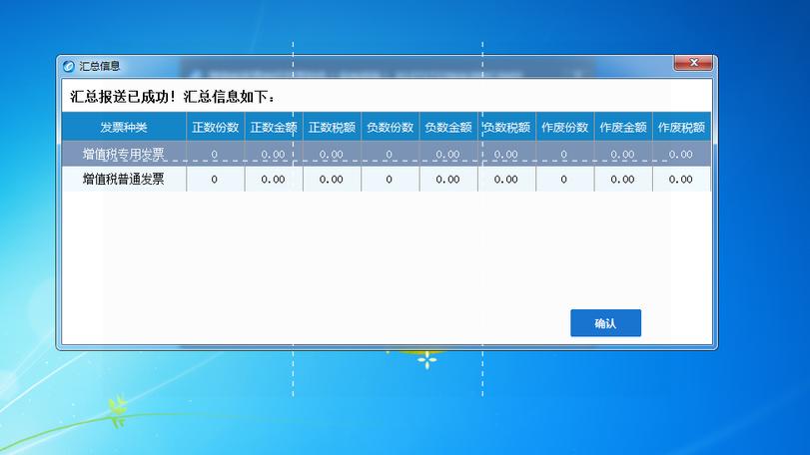
Task: Select the 增值税专用发票 row label
Action: tap(124, 154)
